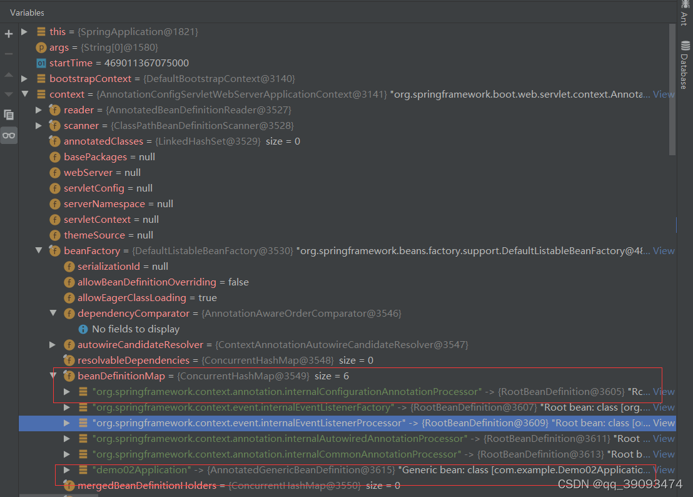Expand the demo02Application map entry
The width and height of the screenshot is (693, 497).
click(x=67, y=469)
